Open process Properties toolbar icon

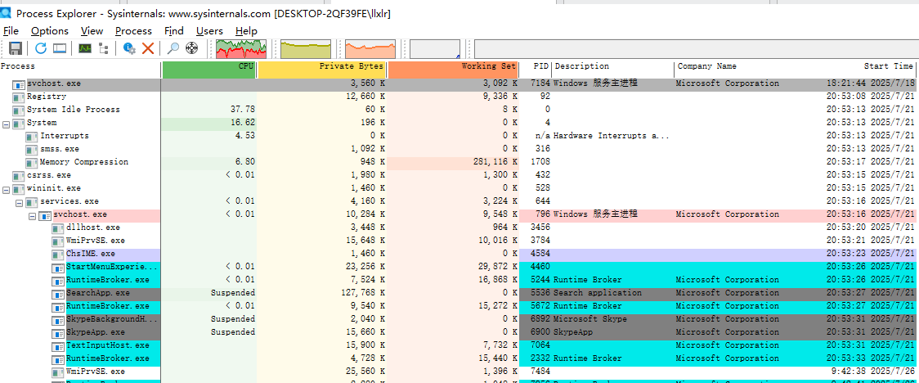coord(129,48)
